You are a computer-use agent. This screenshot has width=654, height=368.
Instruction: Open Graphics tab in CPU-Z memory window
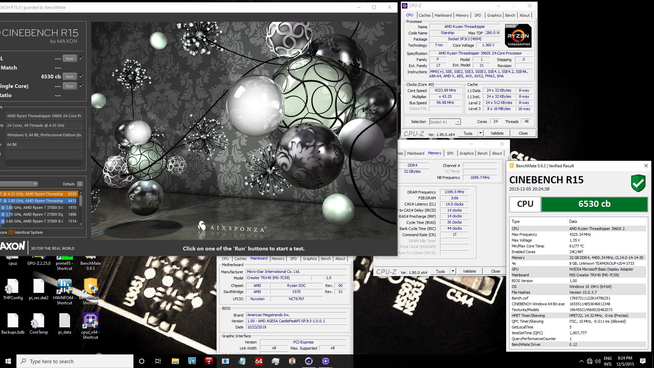(466, 153)
